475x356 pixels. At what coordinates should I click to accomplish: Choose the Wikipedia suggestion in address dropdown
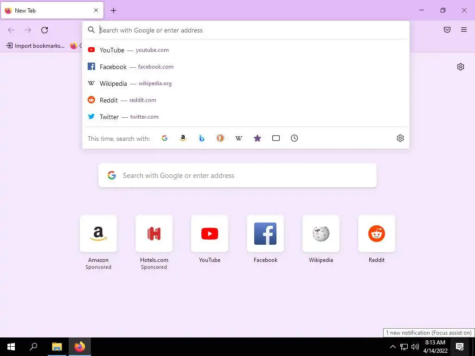(x=246, y=83)
